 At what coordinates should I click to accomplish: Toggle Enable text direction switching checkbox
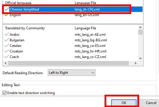[4, 93]
